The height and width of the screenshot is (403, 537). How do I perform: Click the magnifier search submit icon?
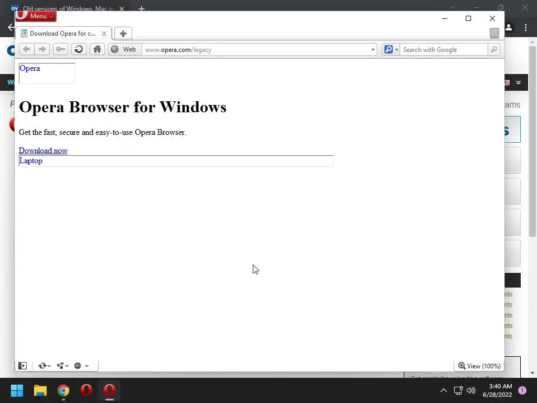pos(494,50)
